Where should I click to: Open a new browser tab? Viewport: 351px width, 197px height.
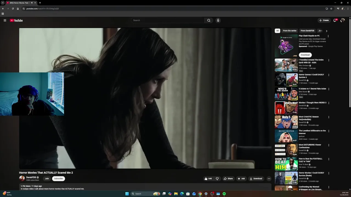click(40, 3)
